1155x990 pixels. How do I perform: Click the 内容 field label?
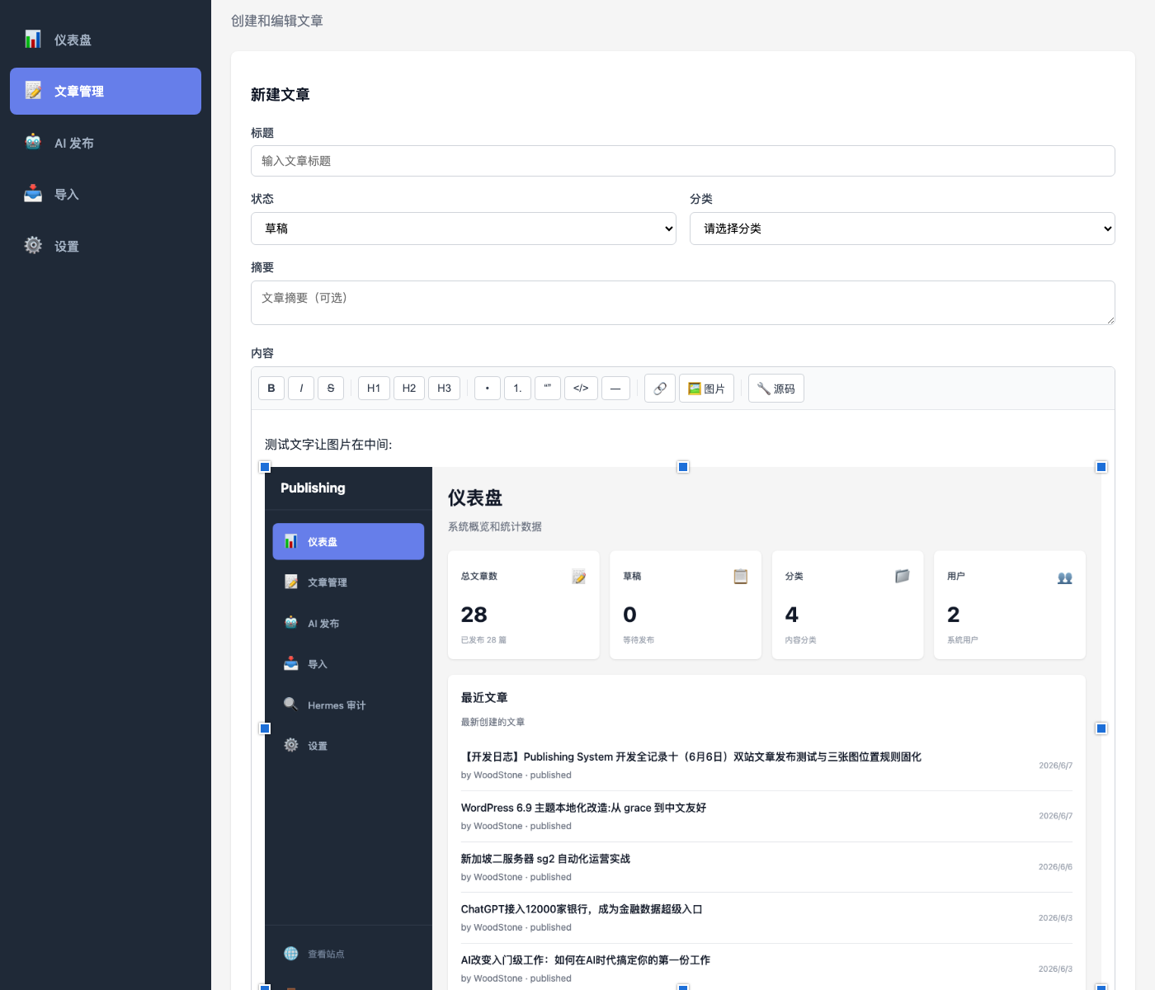point(262,353)
